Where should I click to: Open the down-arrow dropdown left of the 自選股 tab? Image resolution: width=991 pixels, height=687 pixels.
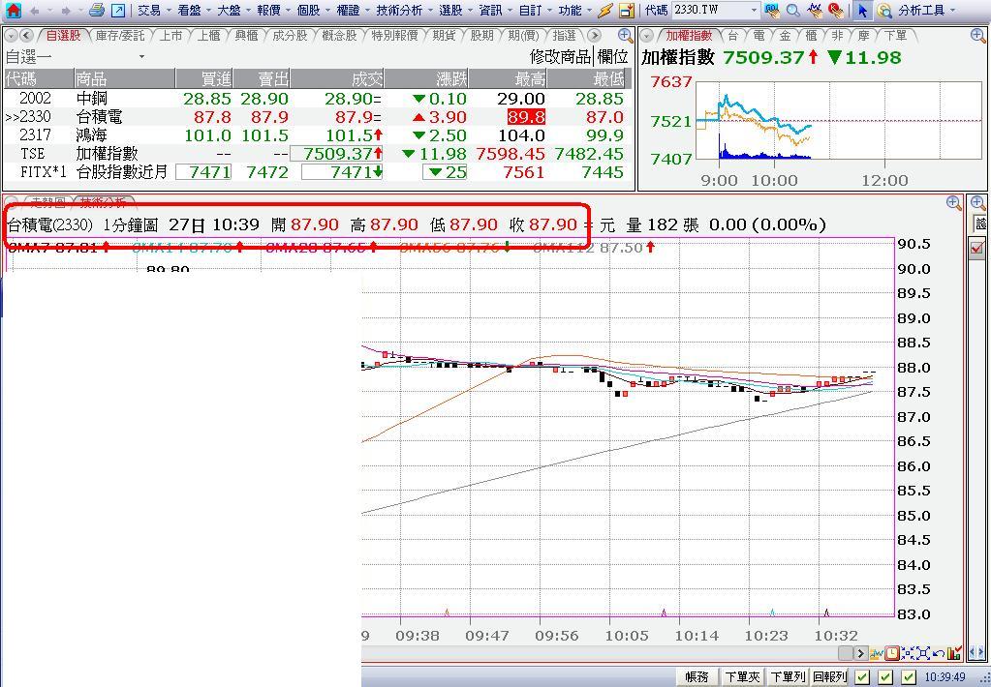10,36
